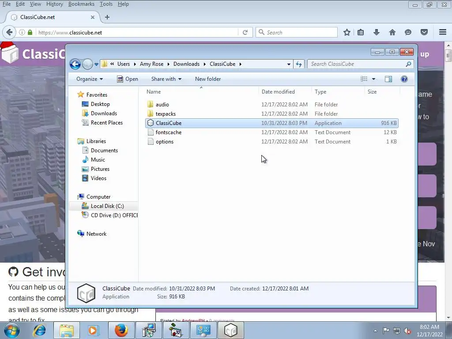Screen dimensions: 452x339
Task: Click Firefox home icon
Action: (392, 32)
